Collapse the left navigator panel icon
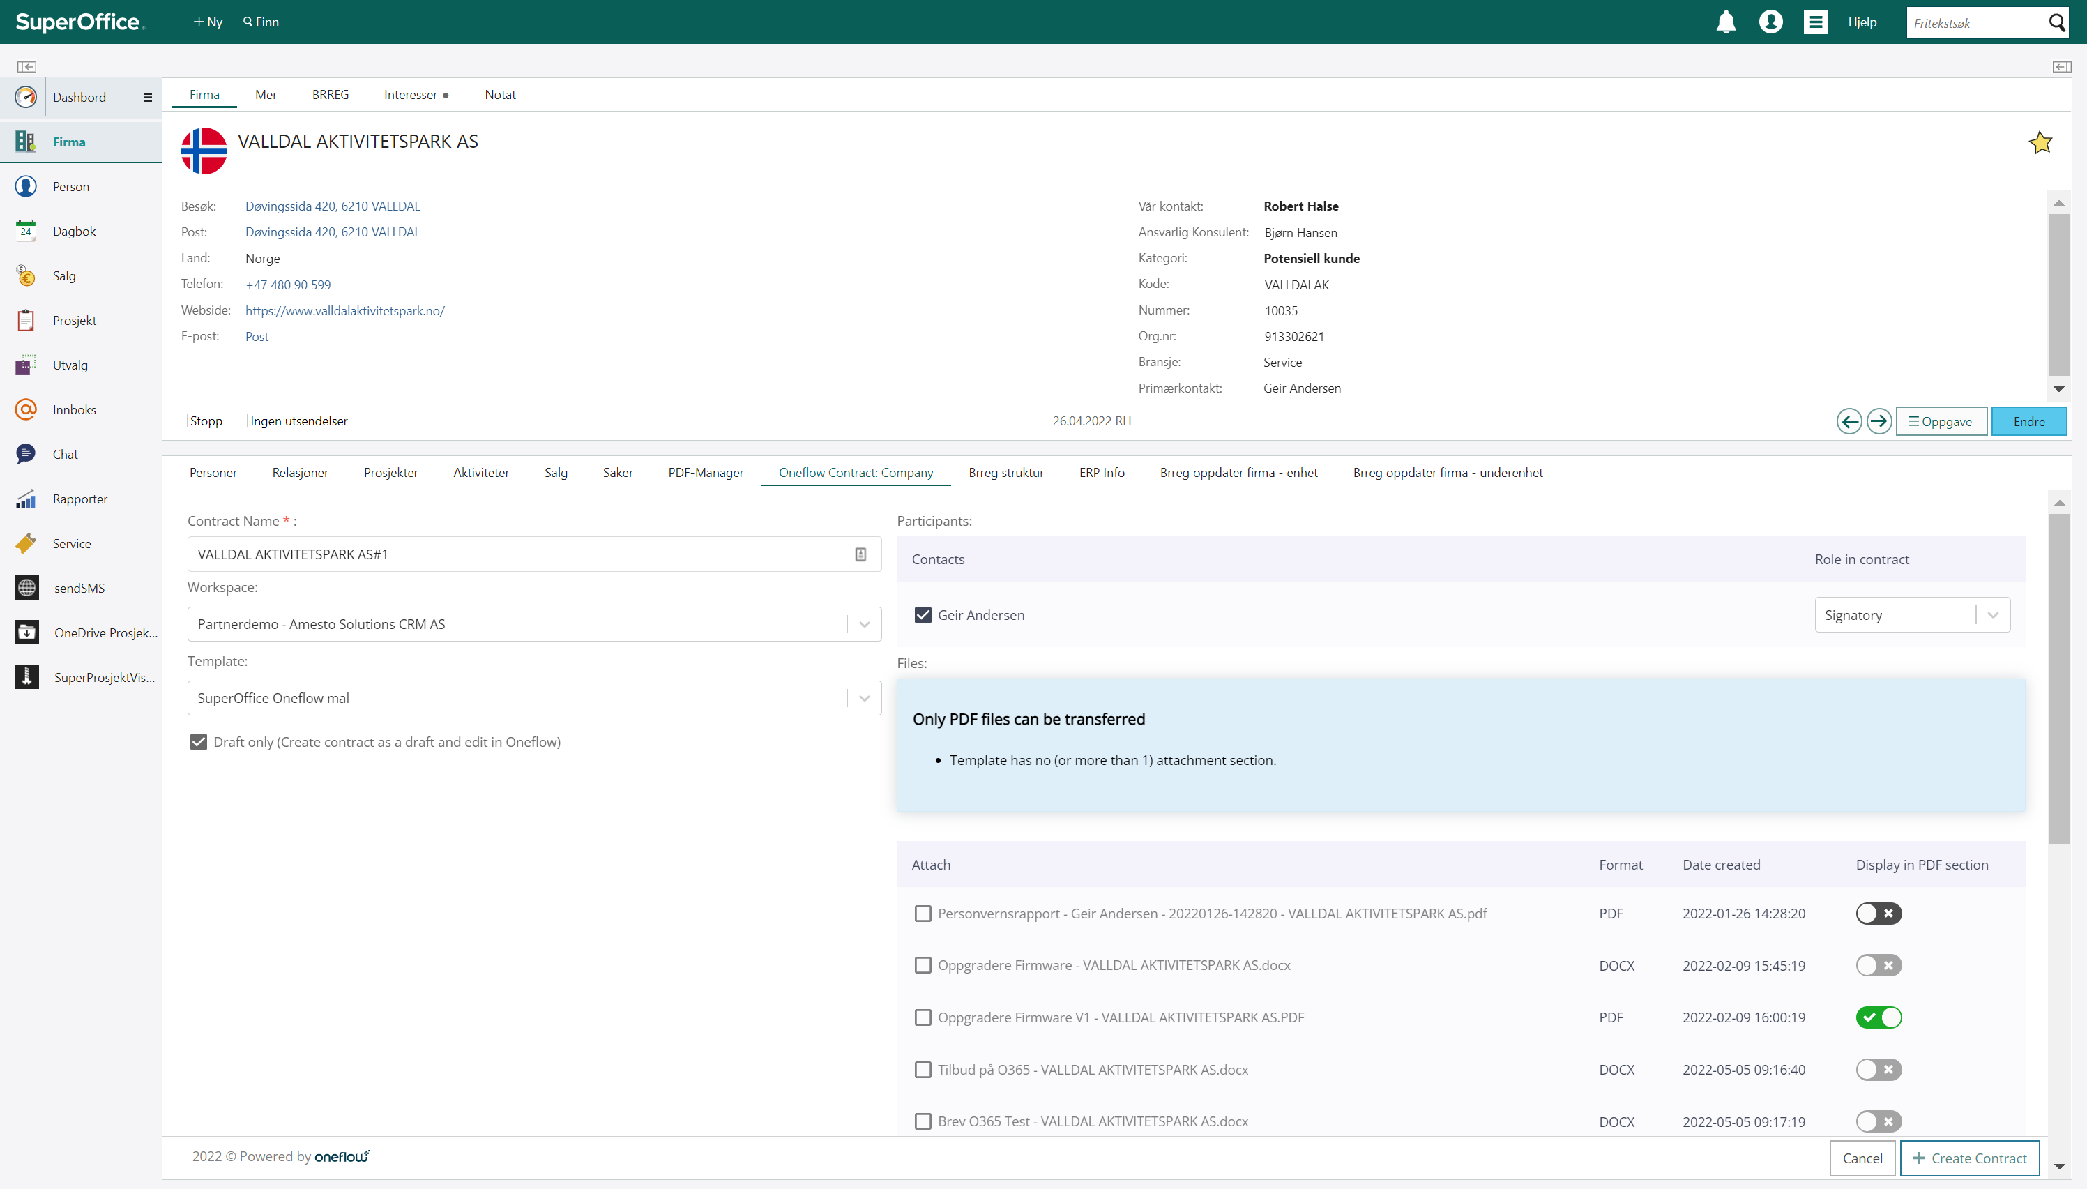The height and width of the screenshot is (1189, 2087). click(x=26, y=67)
